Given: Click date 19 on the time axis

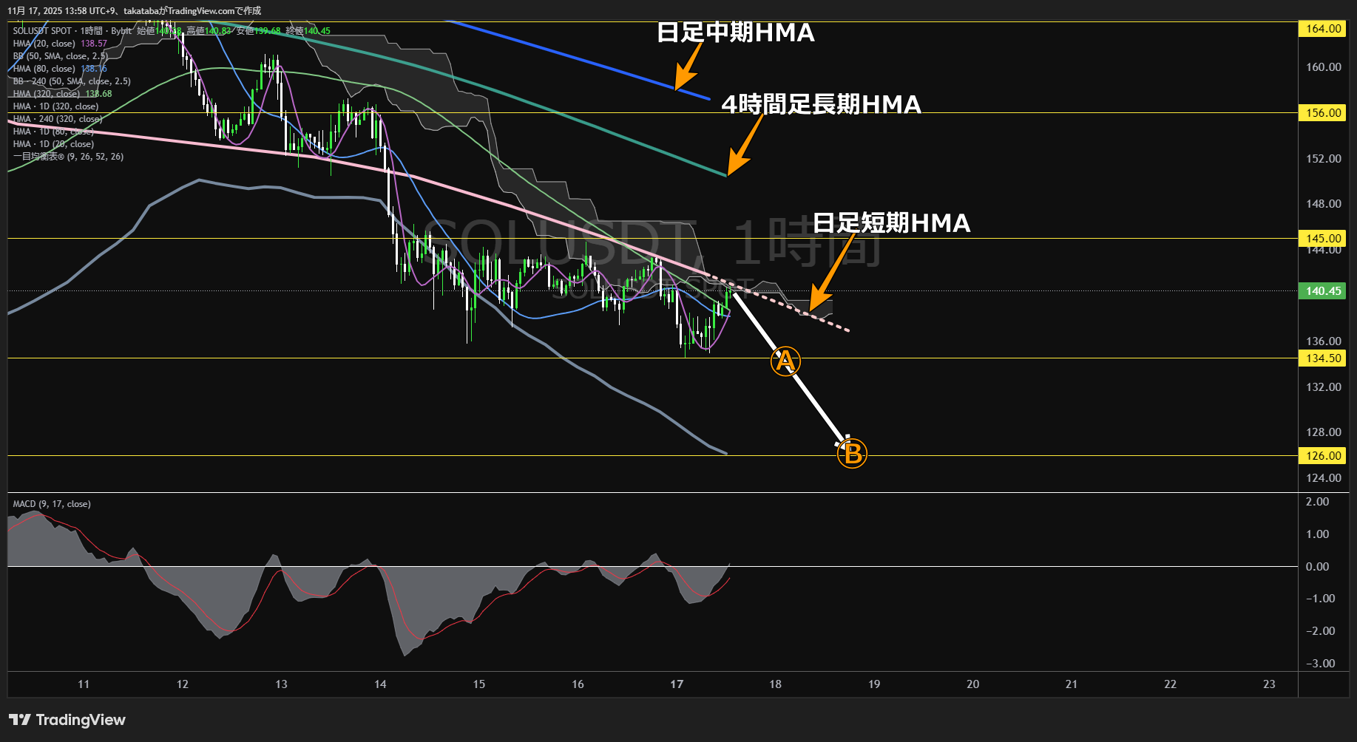Looking at the screenshot, I should pyautogui.click(x=874, y=684).
